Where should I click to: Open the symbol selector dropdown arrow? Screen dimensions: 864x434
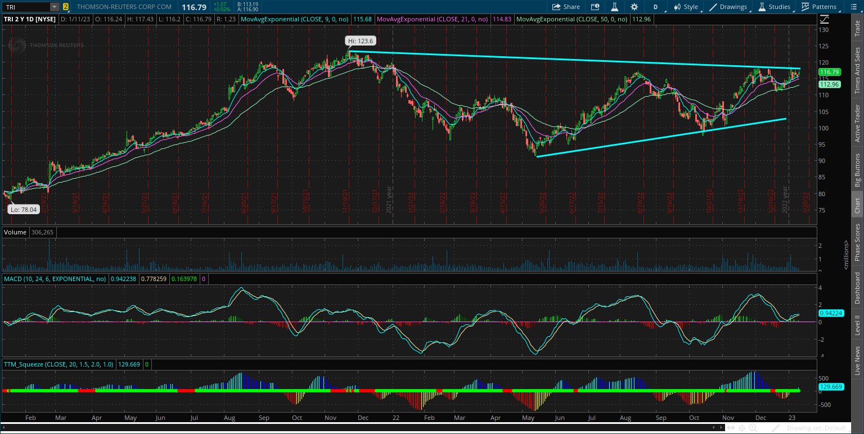[55, 7]
